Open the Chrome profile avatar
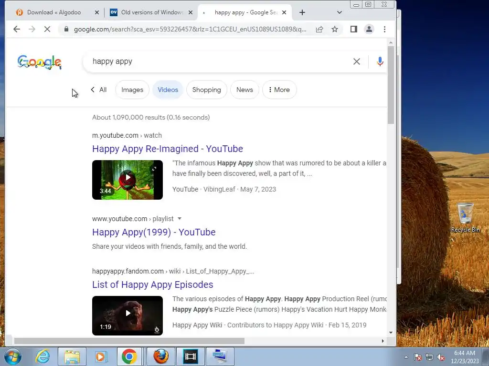This screenshot has width=489, height=366. [369, 29]
